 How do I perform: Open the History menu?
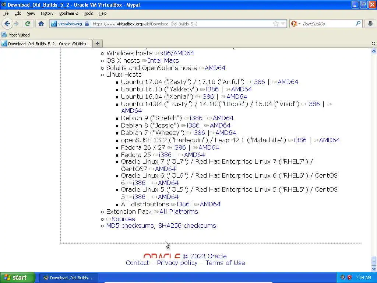47,13
